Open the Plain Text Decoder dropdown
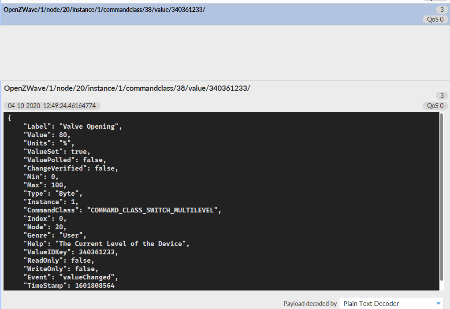This screenshot has width=450, height=309. [x=391, y=303]
